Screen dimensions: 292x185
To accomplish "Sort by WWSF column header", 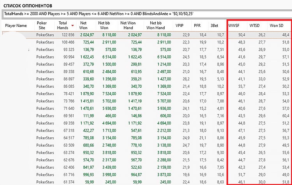I will pos(234,26).
